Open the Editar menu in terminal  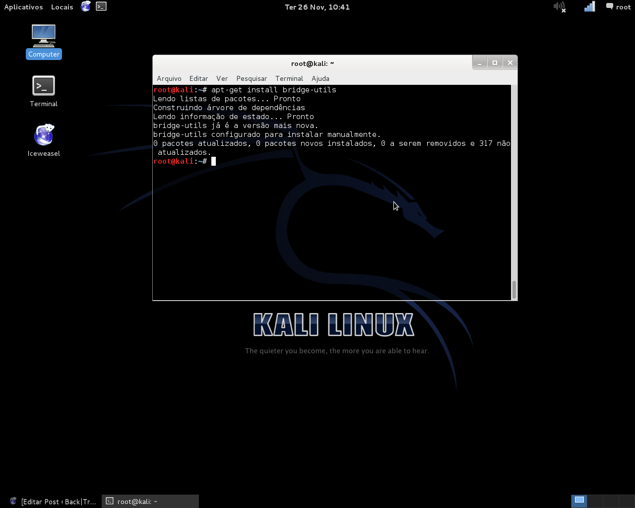tap(198, 78)
